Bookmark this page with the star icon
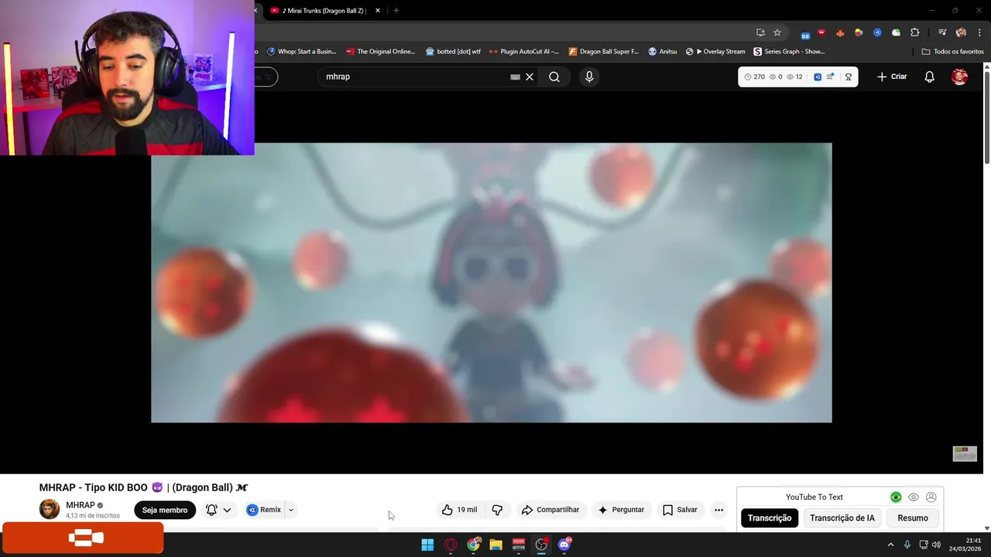Viewport: 991px width, 557px height. tap(777, 32)
